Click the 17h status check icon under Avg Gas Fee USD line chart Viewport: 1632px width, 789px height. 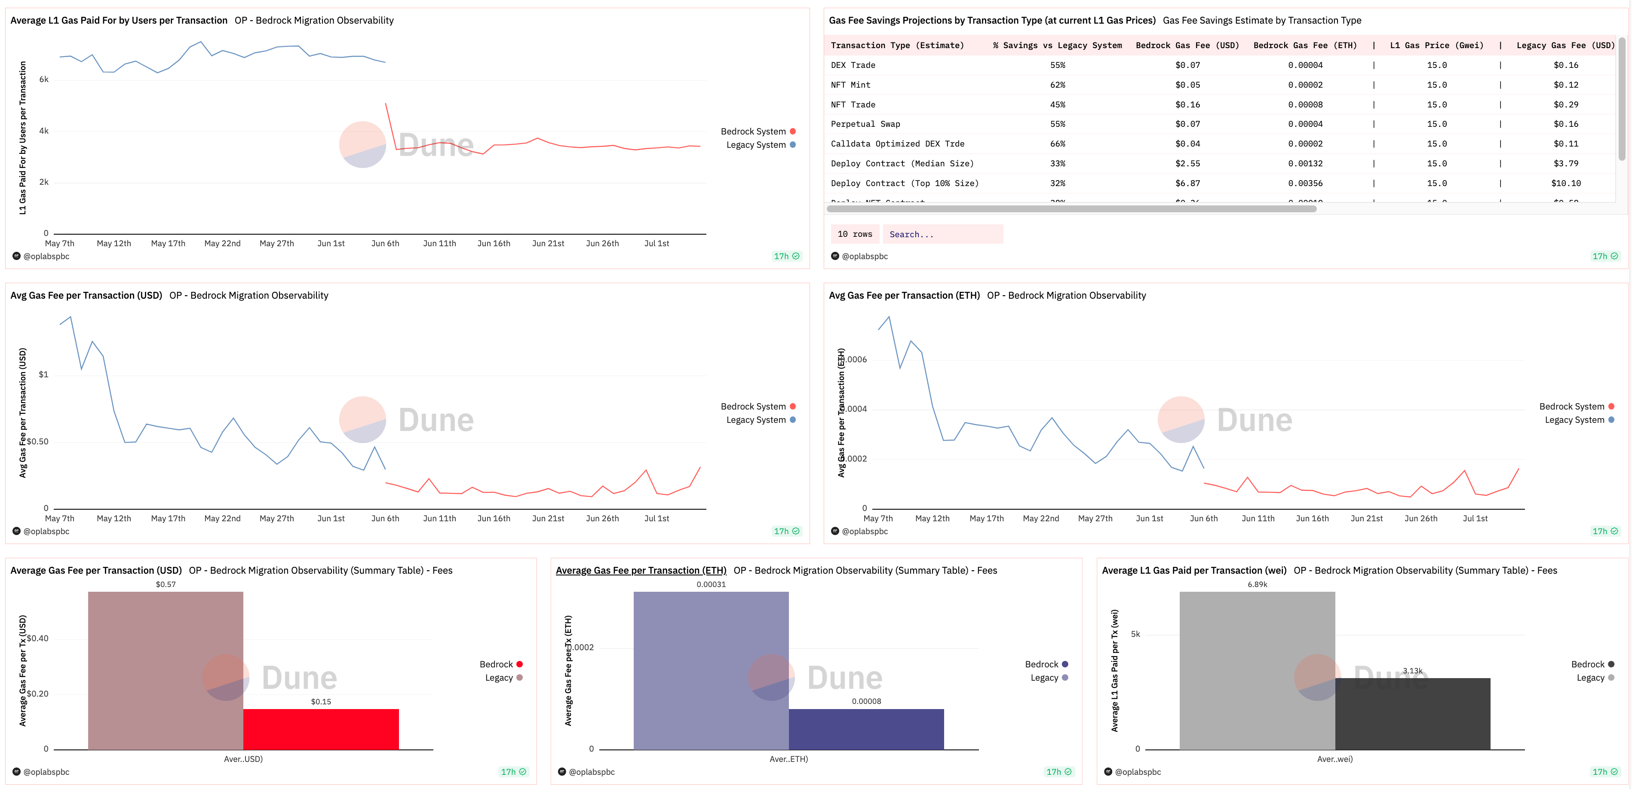[796, 531]
